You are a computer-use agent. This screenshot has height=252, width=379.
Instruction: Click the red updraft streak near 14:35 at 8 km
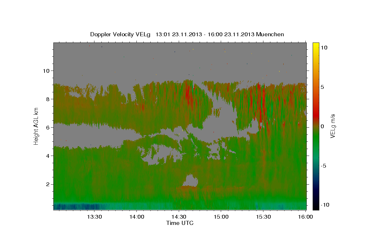coord(188,94)
